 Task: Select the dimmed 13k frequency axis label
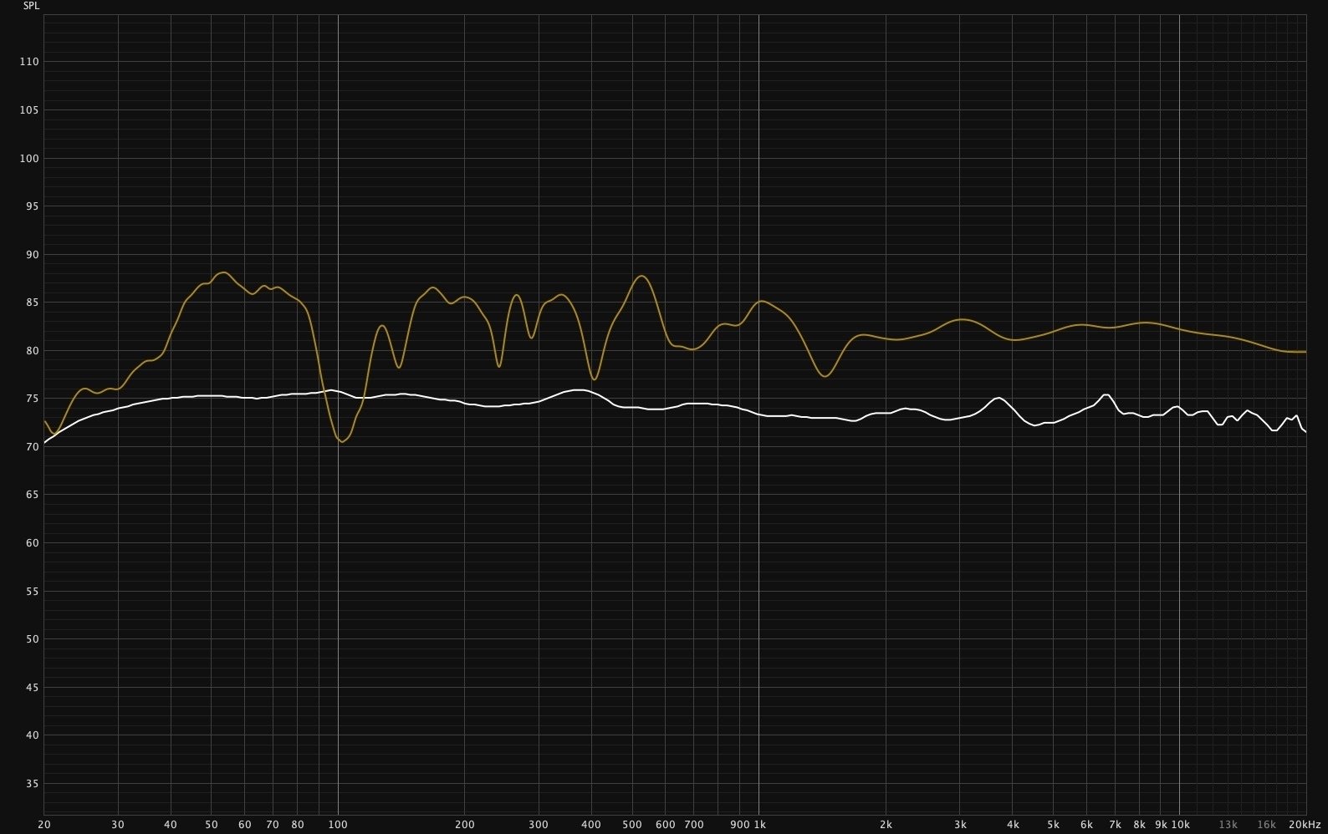tap(1228, 825)
